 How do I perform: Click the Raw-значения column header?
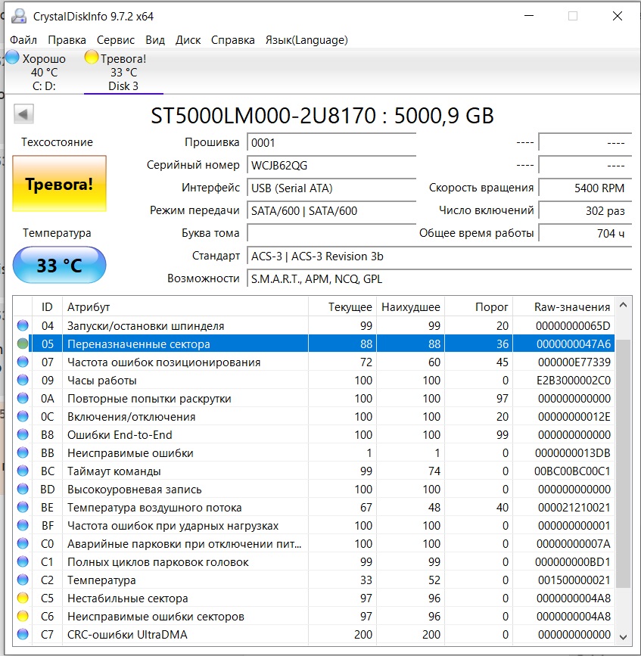(x=564, y=306)
